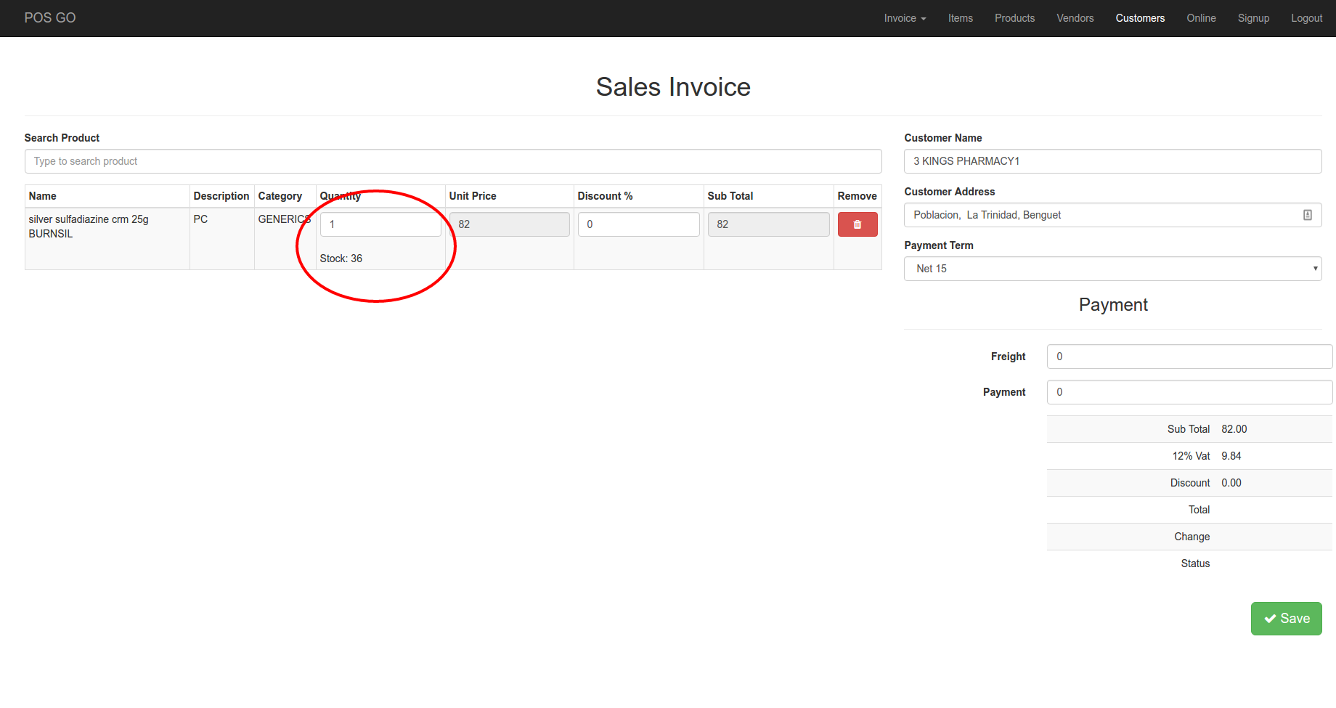This screenshot has width=1336, height=708.
Task: Click the 'Discount %' column header
Action: 606,196
